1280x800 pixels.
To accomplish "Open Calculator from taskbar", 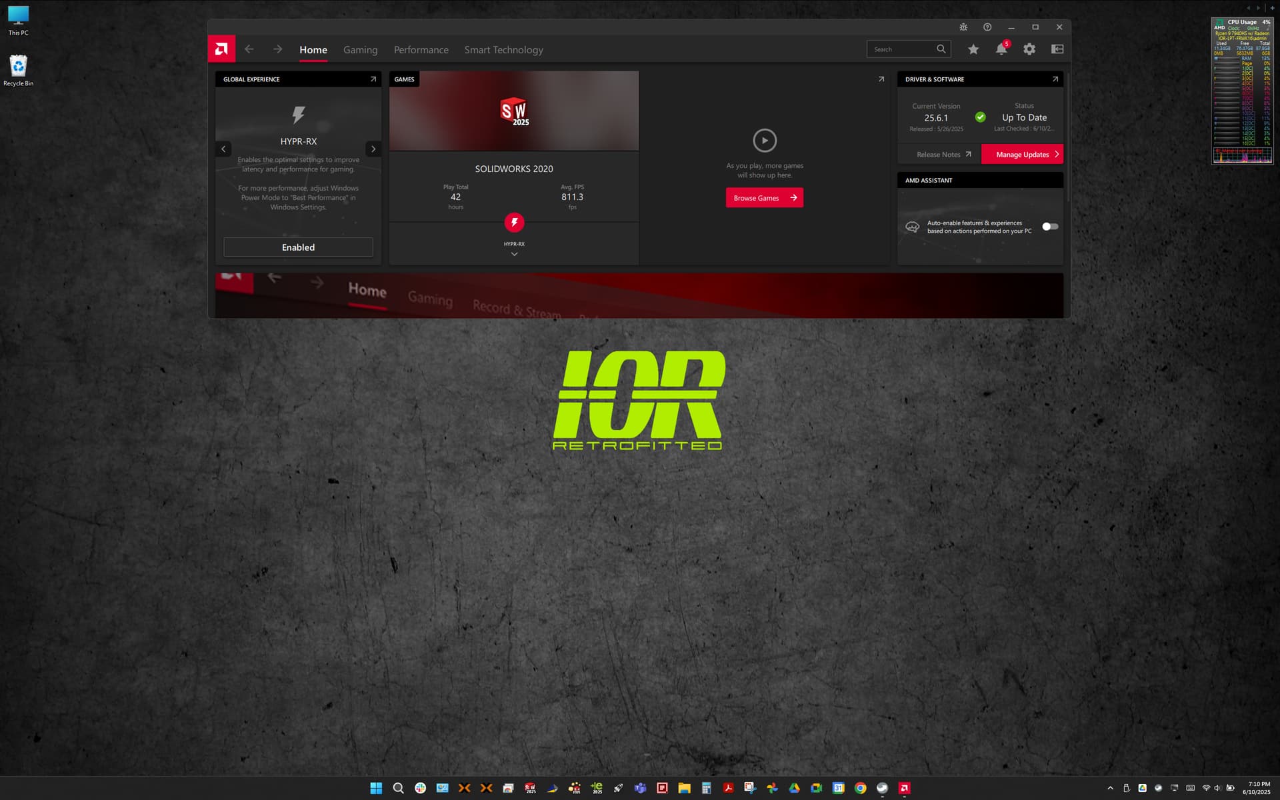I will tap(706, 788).
